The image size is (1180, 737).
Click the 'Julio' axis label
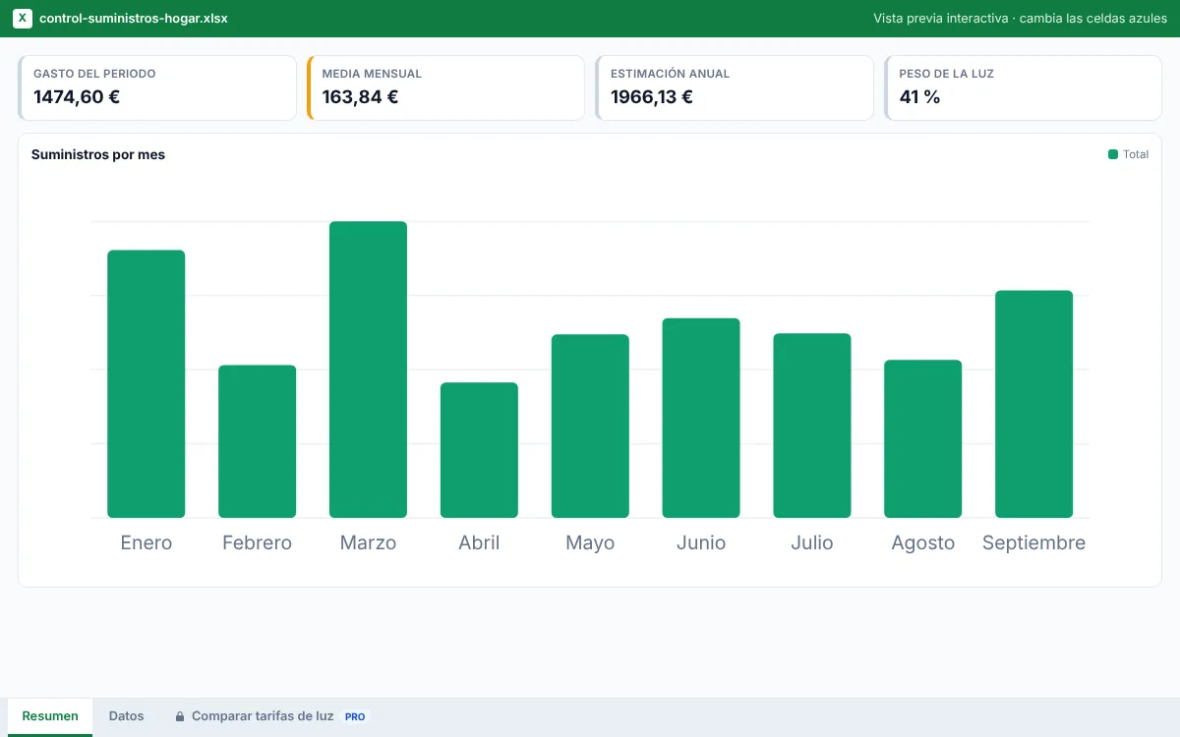(812, 542)
